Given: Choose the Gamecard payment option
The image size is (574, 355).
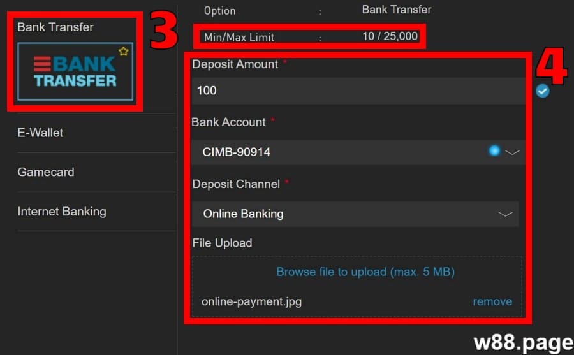Looking at the screenshot, I should (46, 172).
